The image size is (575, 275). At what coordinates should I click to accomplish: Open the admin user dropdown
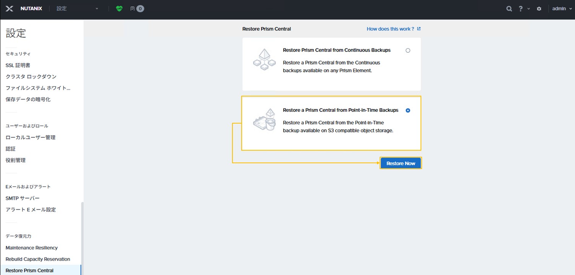(x=561, y=8)
